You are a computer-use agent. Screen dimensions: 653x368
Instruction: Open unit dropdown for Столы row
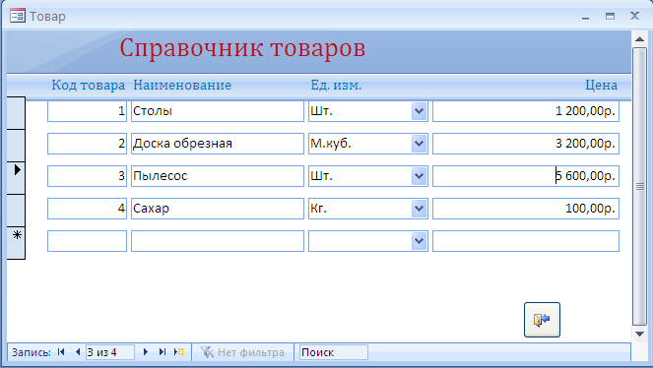(x=419, y=111)
